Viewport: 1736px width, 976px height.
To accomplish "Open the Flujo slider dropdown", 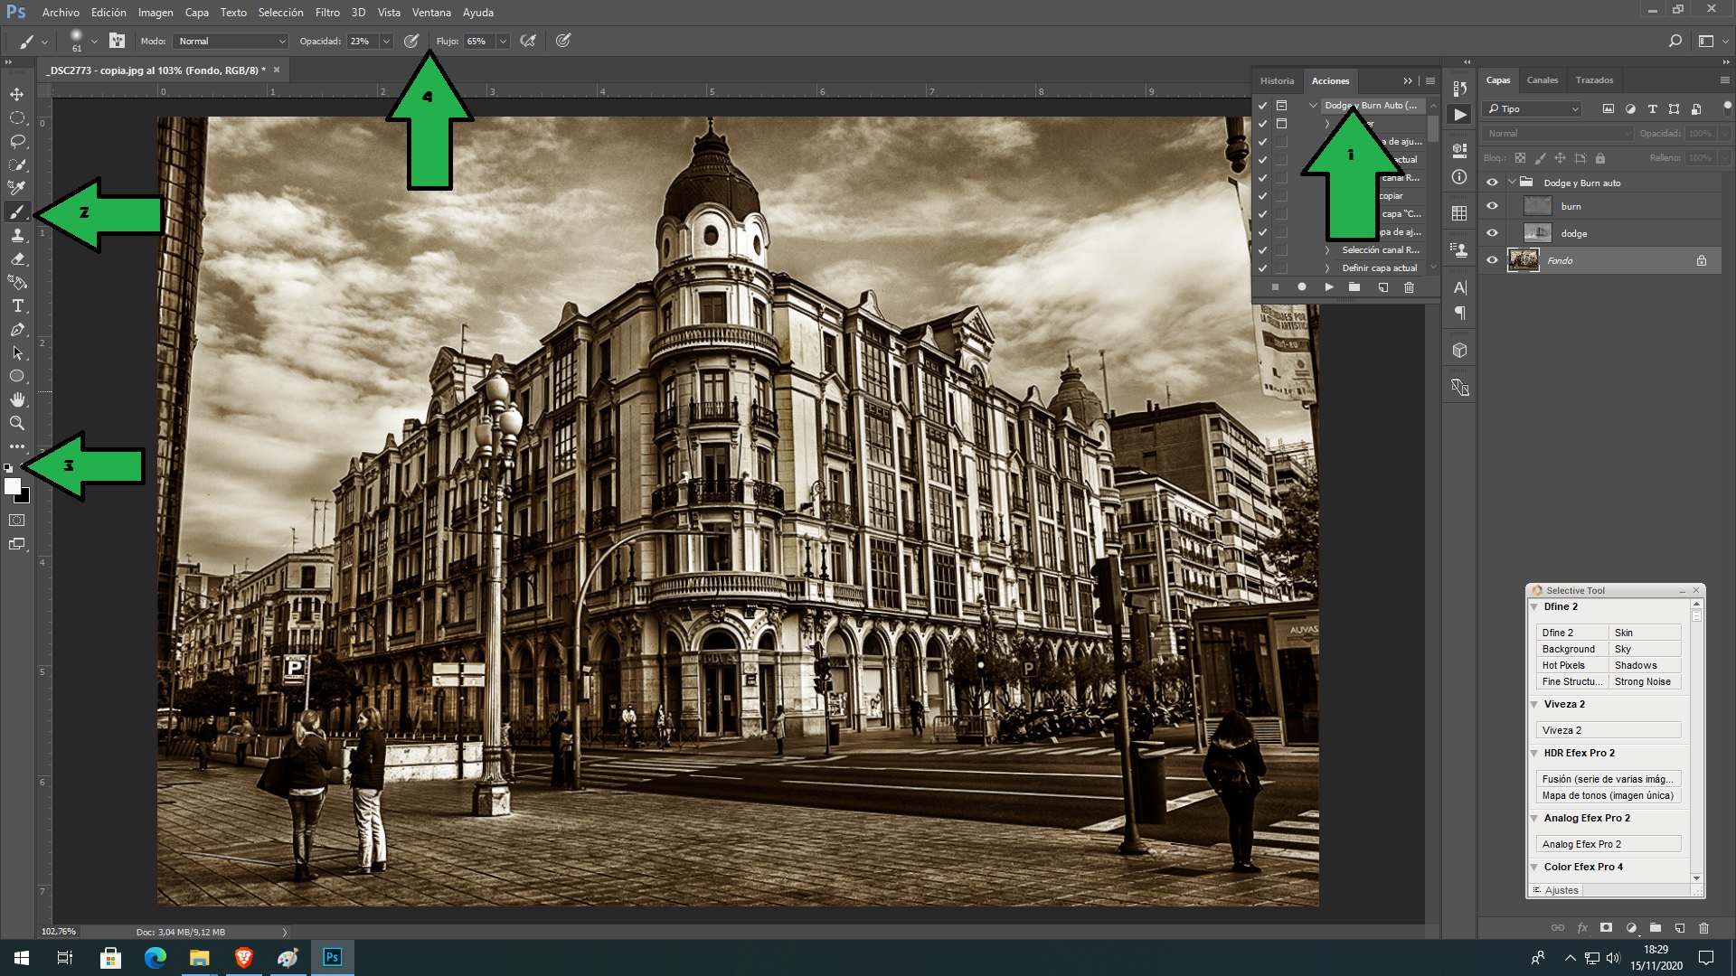I will pos(503,41).
